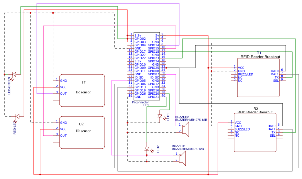The width and height of the screenshot is (302, 179).
Task: Click the 'GPIO15' pin label
Action: 153,48
